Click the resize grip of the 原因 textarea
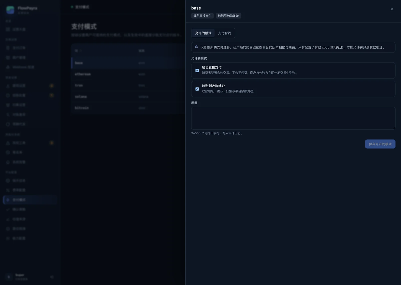This screenshot has height=285, width=401. coord(394,128)
